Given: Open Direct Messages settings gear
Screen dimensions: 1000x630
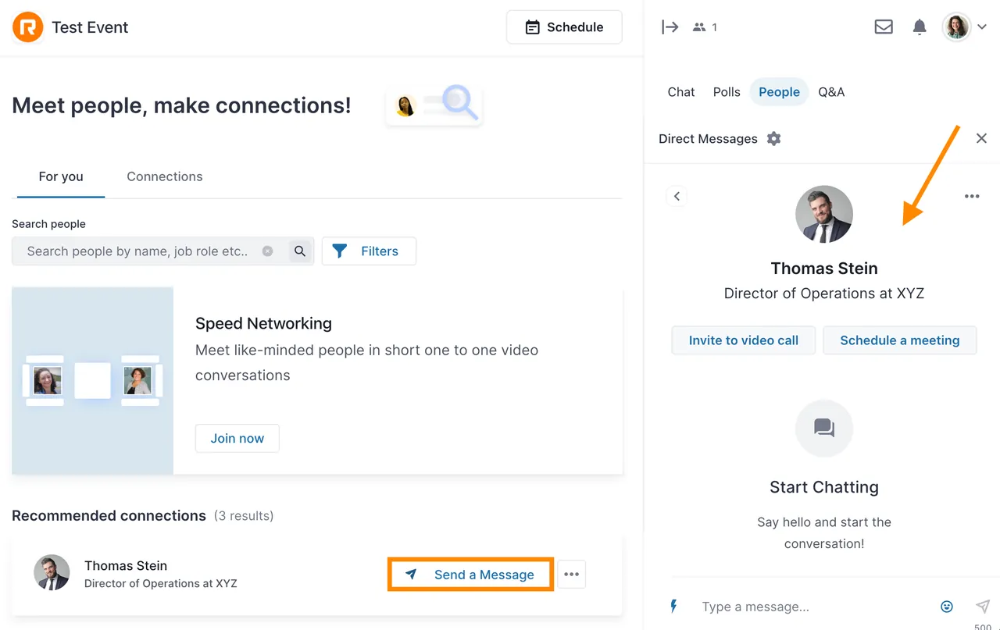Looking at the screenshot, I should pyautogui.click(x=773, y=139).
